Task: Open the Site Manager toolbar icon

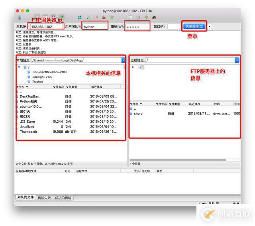Action: [x=19, y=17]
